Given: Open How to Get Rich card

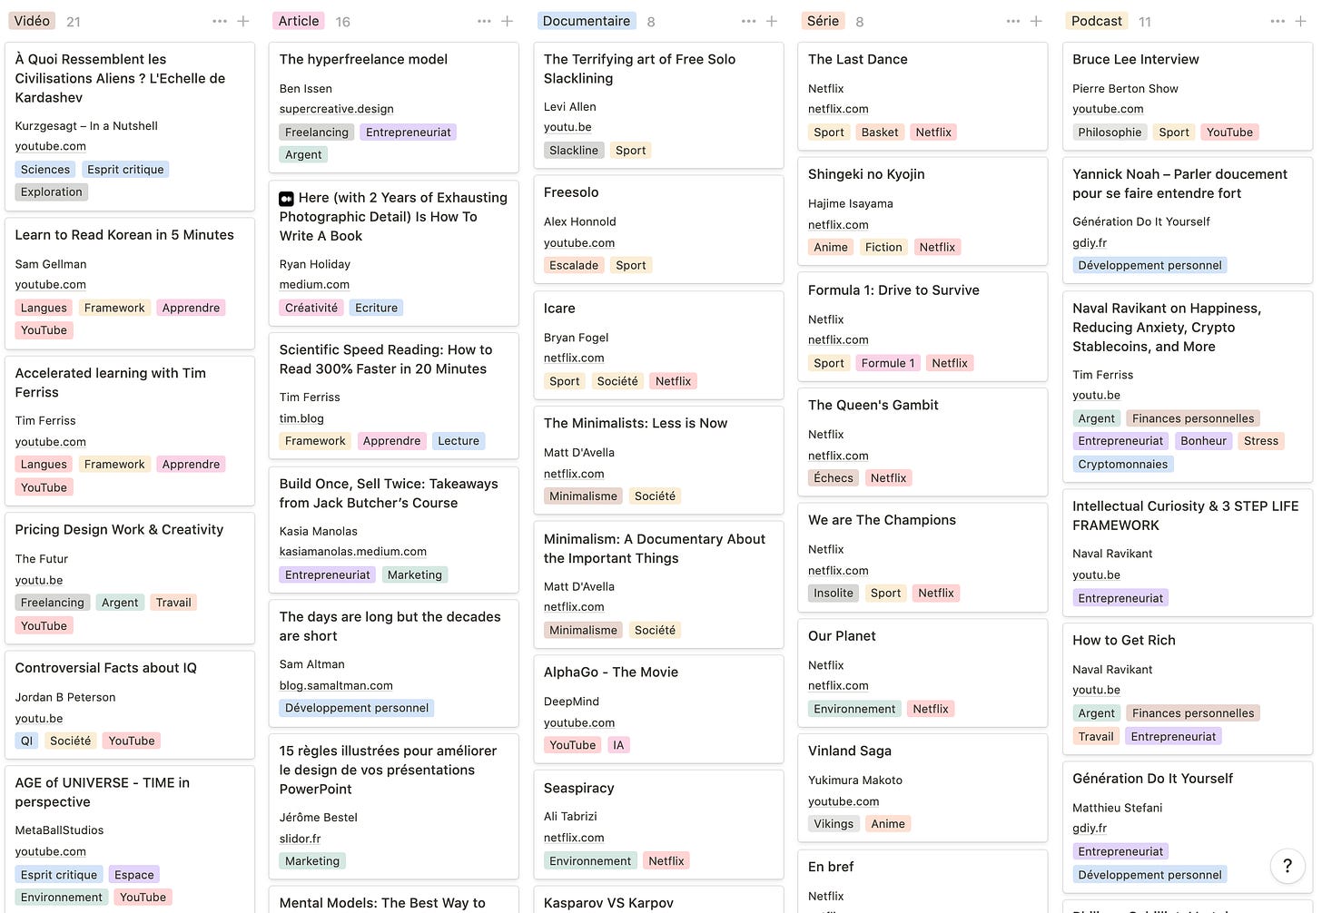Looking at the screenshot, I should click(x=1187, y=689).
